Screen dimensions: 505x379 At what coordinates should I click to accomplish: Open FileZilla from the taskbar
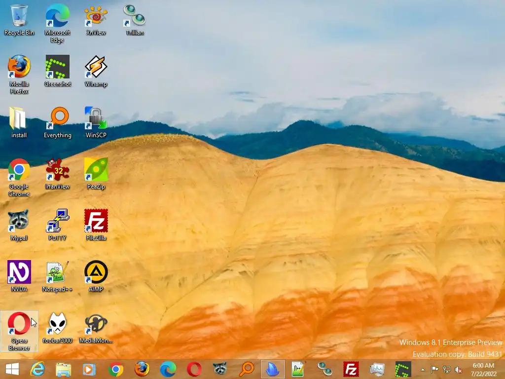[351, 369]
